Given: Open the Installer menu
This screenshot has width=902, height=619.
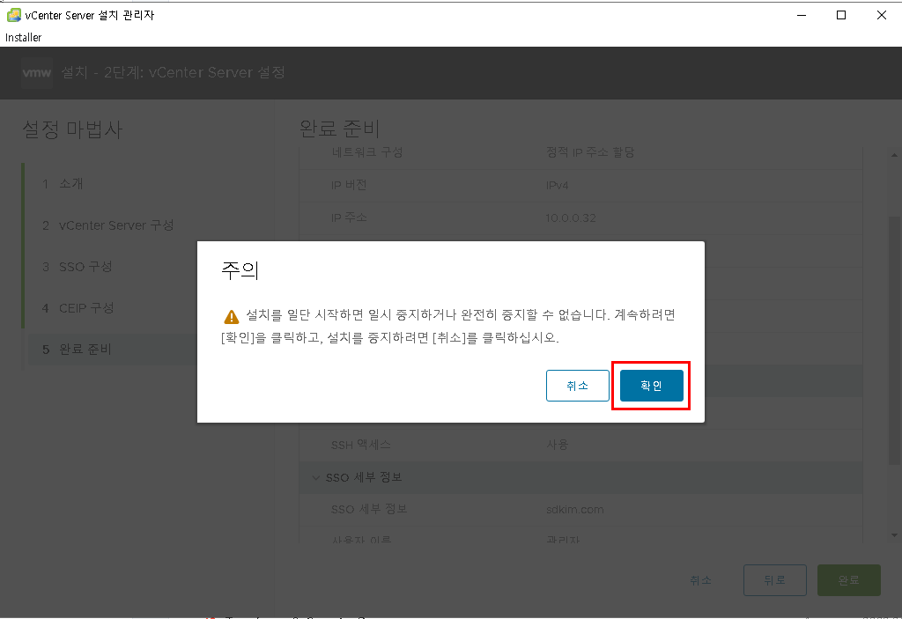Looking at the screenshot, I should point(24,37).
